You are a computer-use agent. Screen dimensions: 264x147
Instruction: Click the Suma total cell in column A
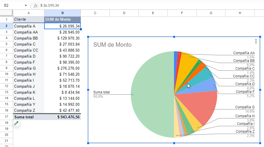(x=29, y=117)
